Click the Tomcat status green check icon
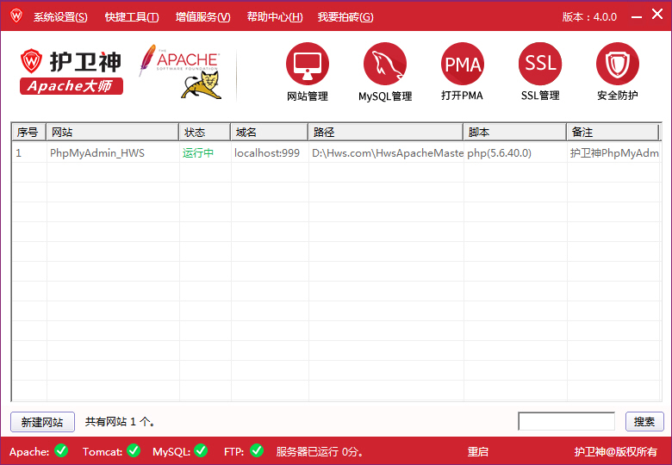Viewport: 672px width, 465px height. tap(134, 450)
